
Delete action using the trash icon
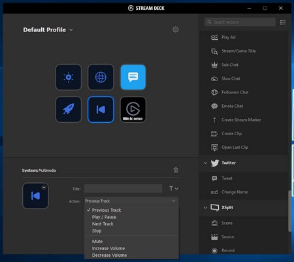[176, 170]
